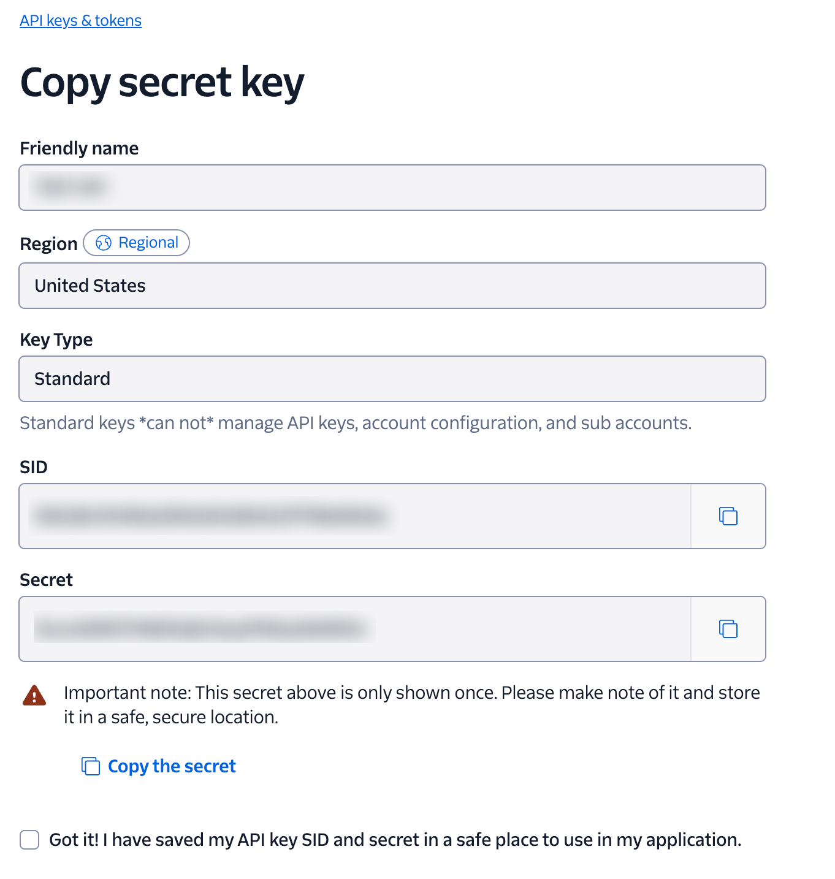Click the "Got it! I have saved" label text
The height and width of the screenshot is (879, 835).
(x=395, y=840)
